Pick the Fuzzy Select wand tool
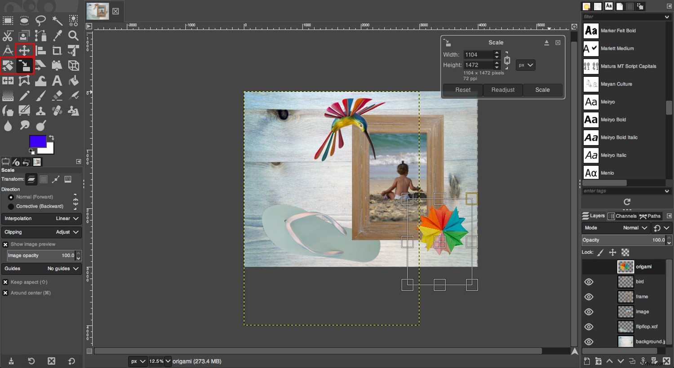 point(57,20)
